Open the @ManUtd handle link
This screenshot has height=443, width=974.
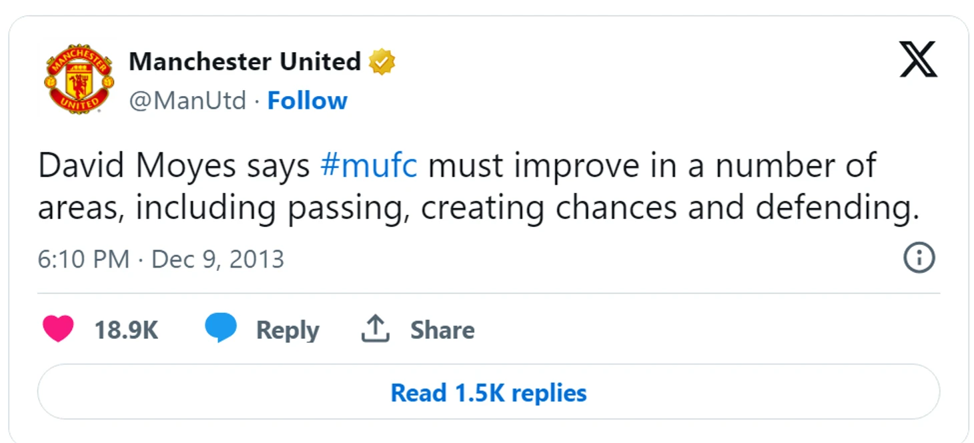pos(187,101)
